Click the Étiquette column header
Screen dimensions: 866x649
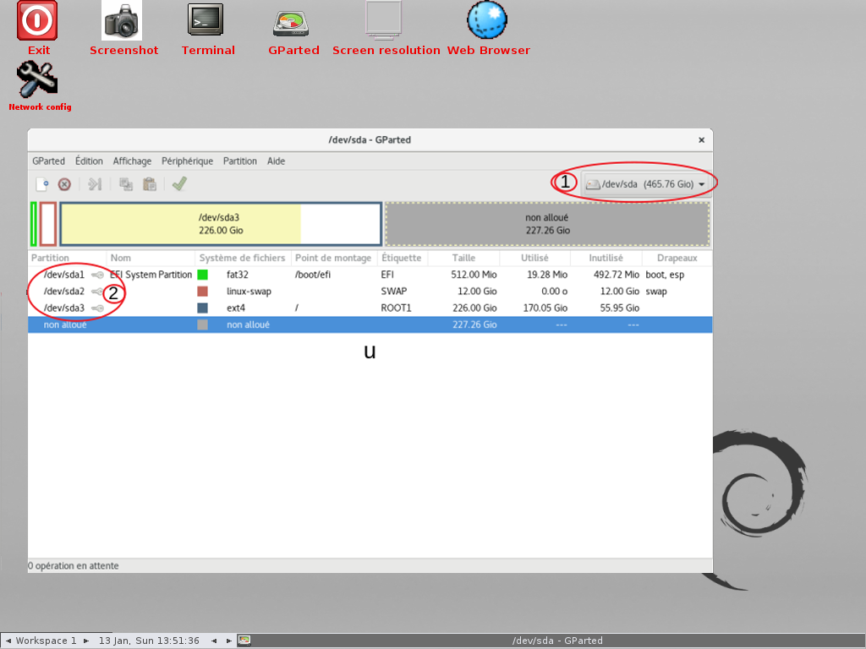tap(403, 258)
